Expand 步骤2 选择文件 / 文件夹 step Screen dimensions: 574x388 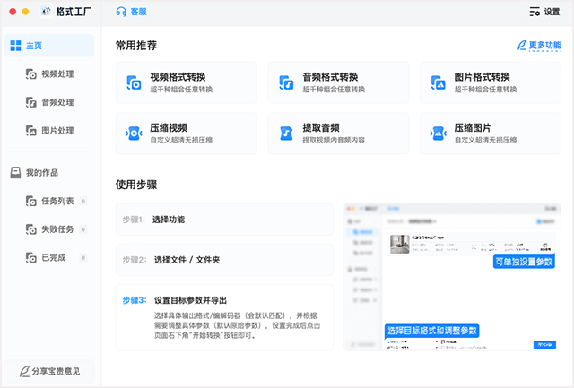224,260
